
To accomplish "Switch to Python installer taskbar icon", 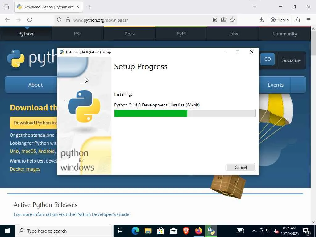I will tap(211, 231).
